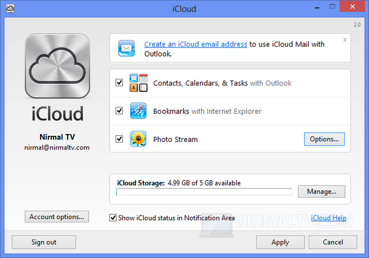Toggle Show iCloud status in Notification Area

[x=113, y=217]
